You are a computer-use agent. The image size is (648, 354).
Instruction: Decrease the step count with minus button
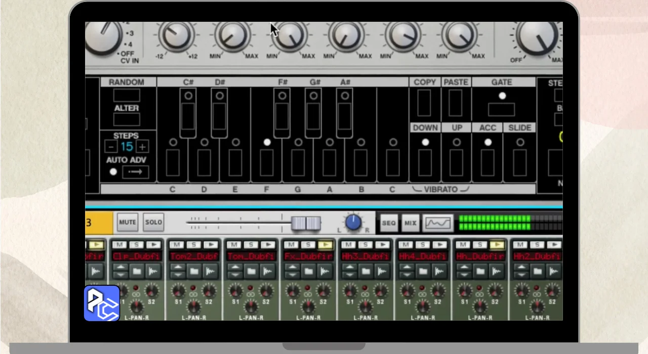110,147
